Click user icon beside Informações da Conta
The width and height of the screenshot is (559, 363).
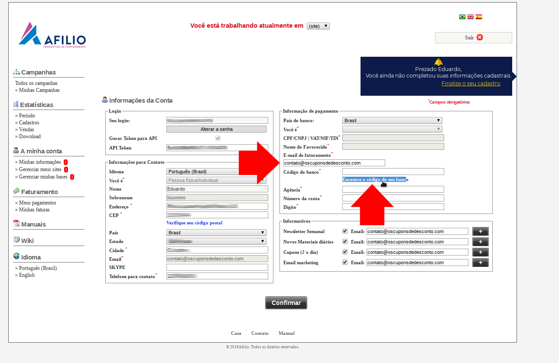coord(105,100)
